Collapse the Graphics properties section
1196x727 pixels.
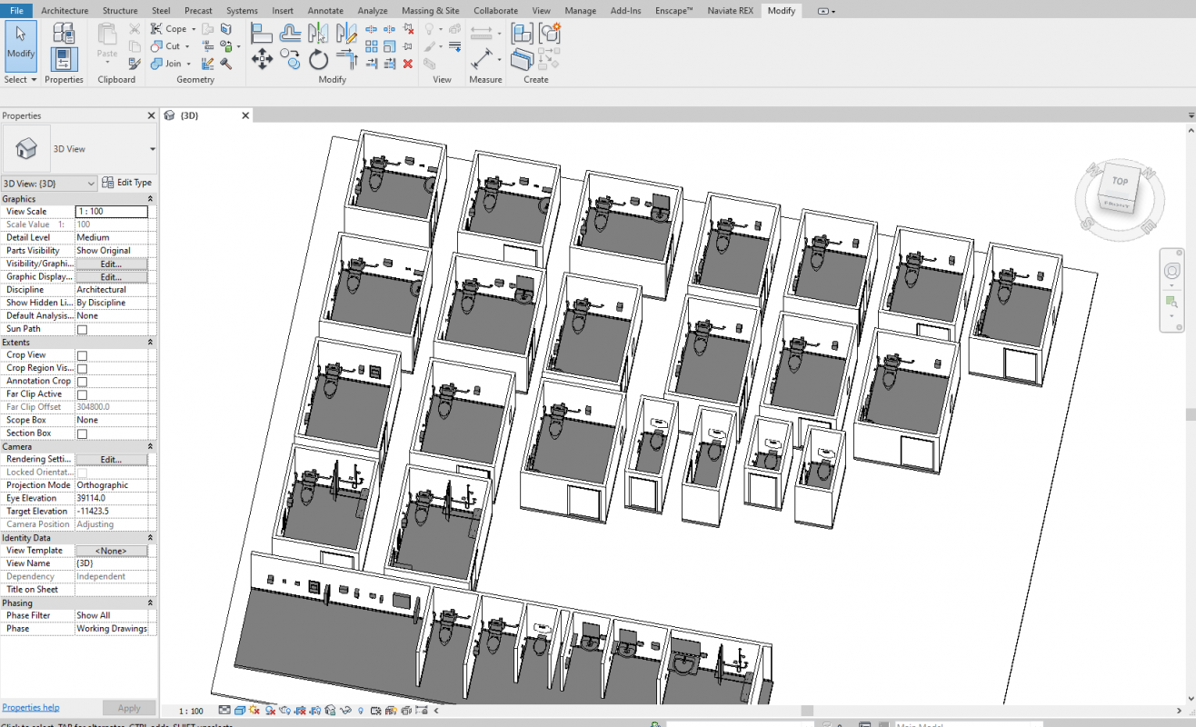[x=150, y=199]
